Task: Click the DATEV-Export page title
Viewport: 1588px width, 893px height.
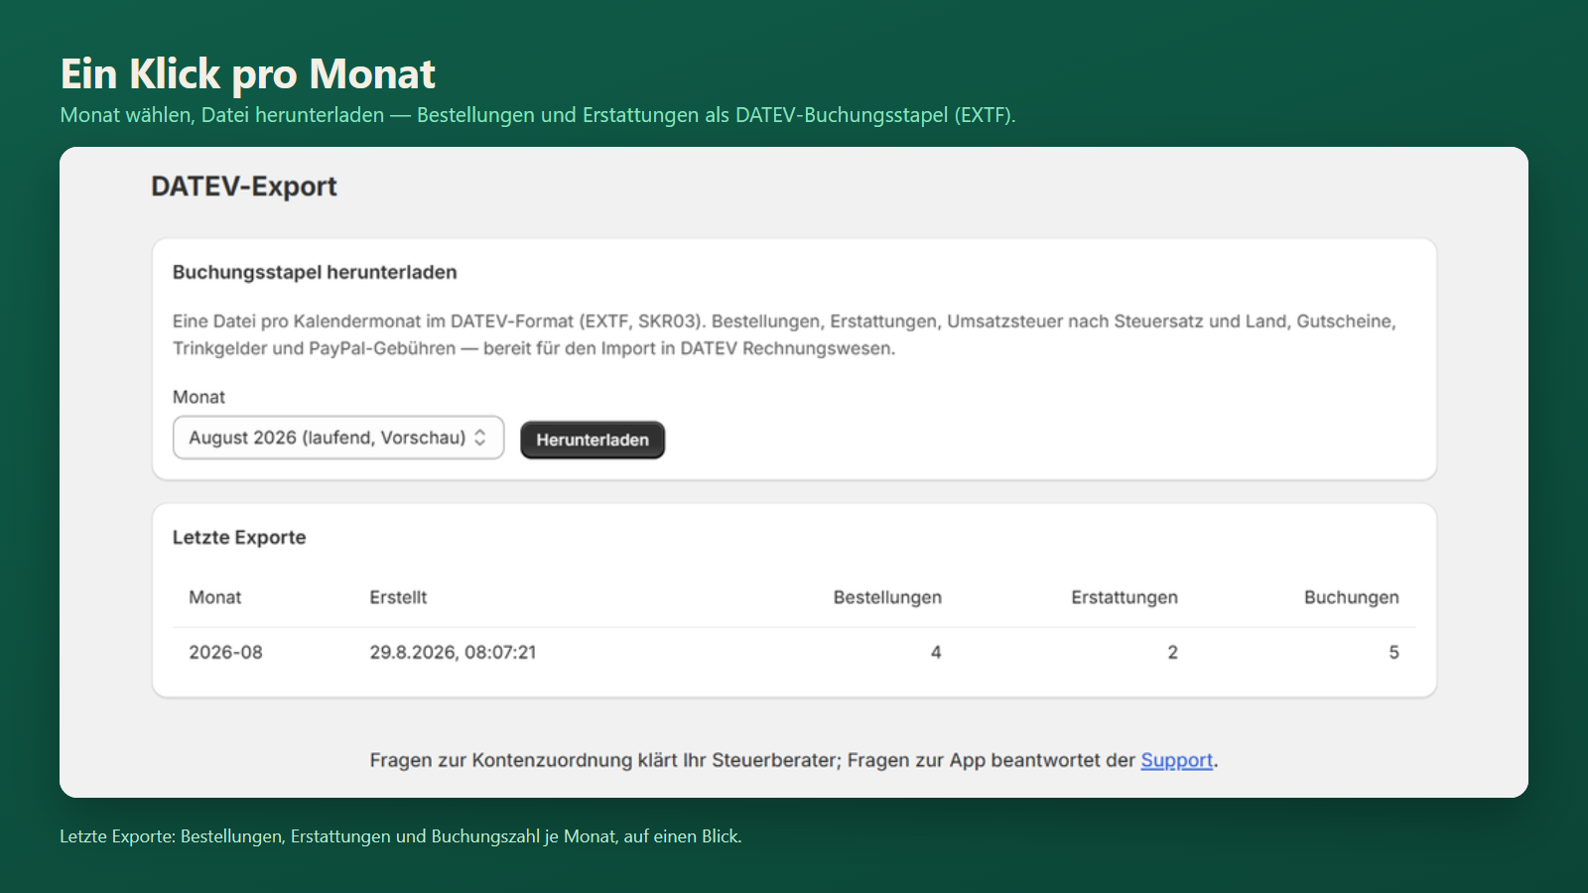Action: [244, 187]
